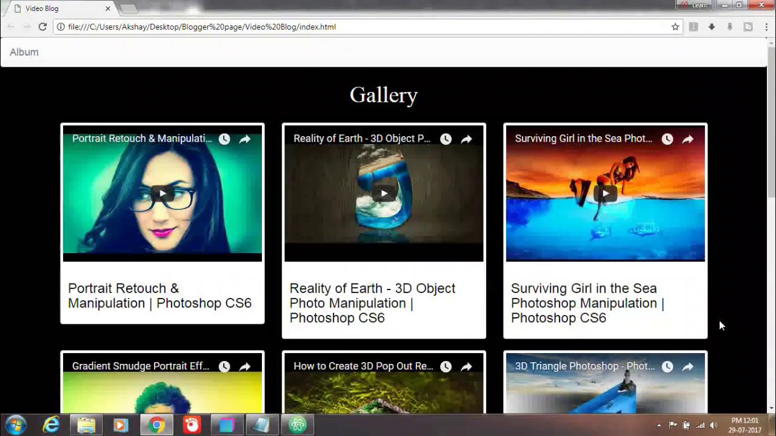
Task: Click share arrow on Surviving Girl video
Action: 687,139
